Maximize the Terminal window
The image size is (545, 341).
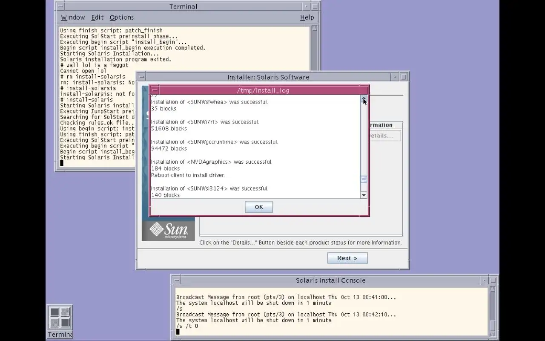(x=315, y=6)
